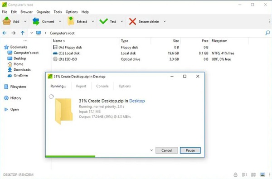Toggle the list view icon in the status bar
Viewport: 272px width, 179px height.
tap(244, 174)
